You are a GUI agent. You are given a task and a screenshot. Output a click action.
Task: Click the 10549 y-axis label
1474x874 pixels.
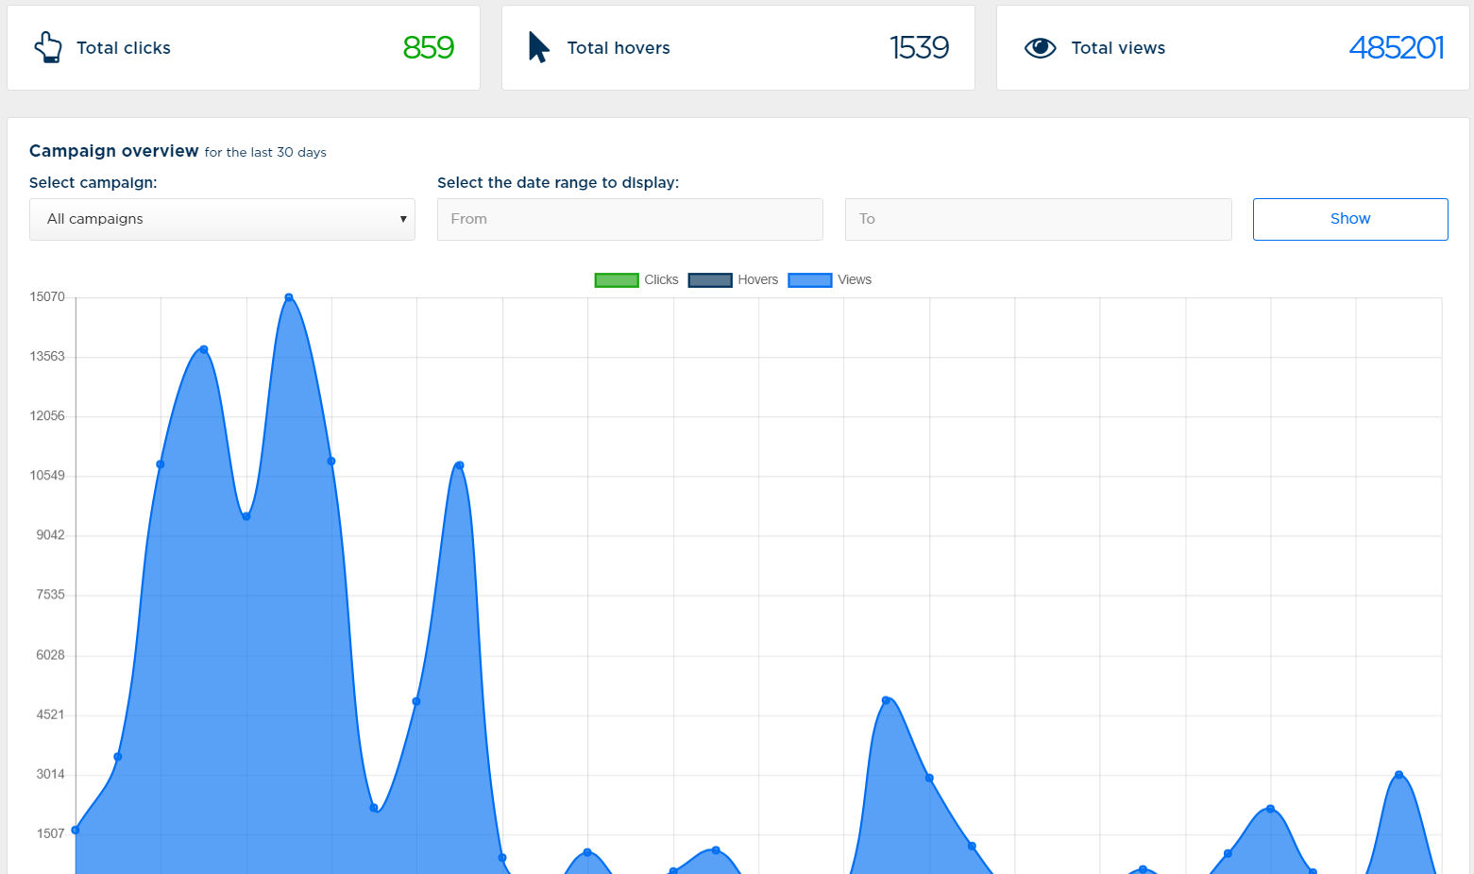[x=47, y=476]
